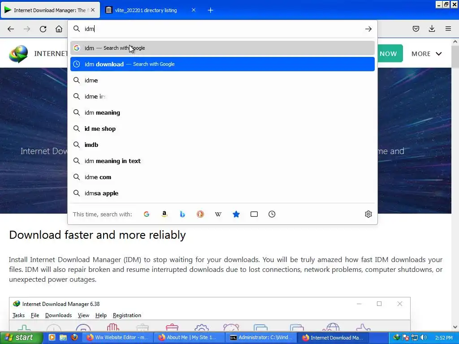
Task: Search this time with Bing icon
Action: point(182,214)
